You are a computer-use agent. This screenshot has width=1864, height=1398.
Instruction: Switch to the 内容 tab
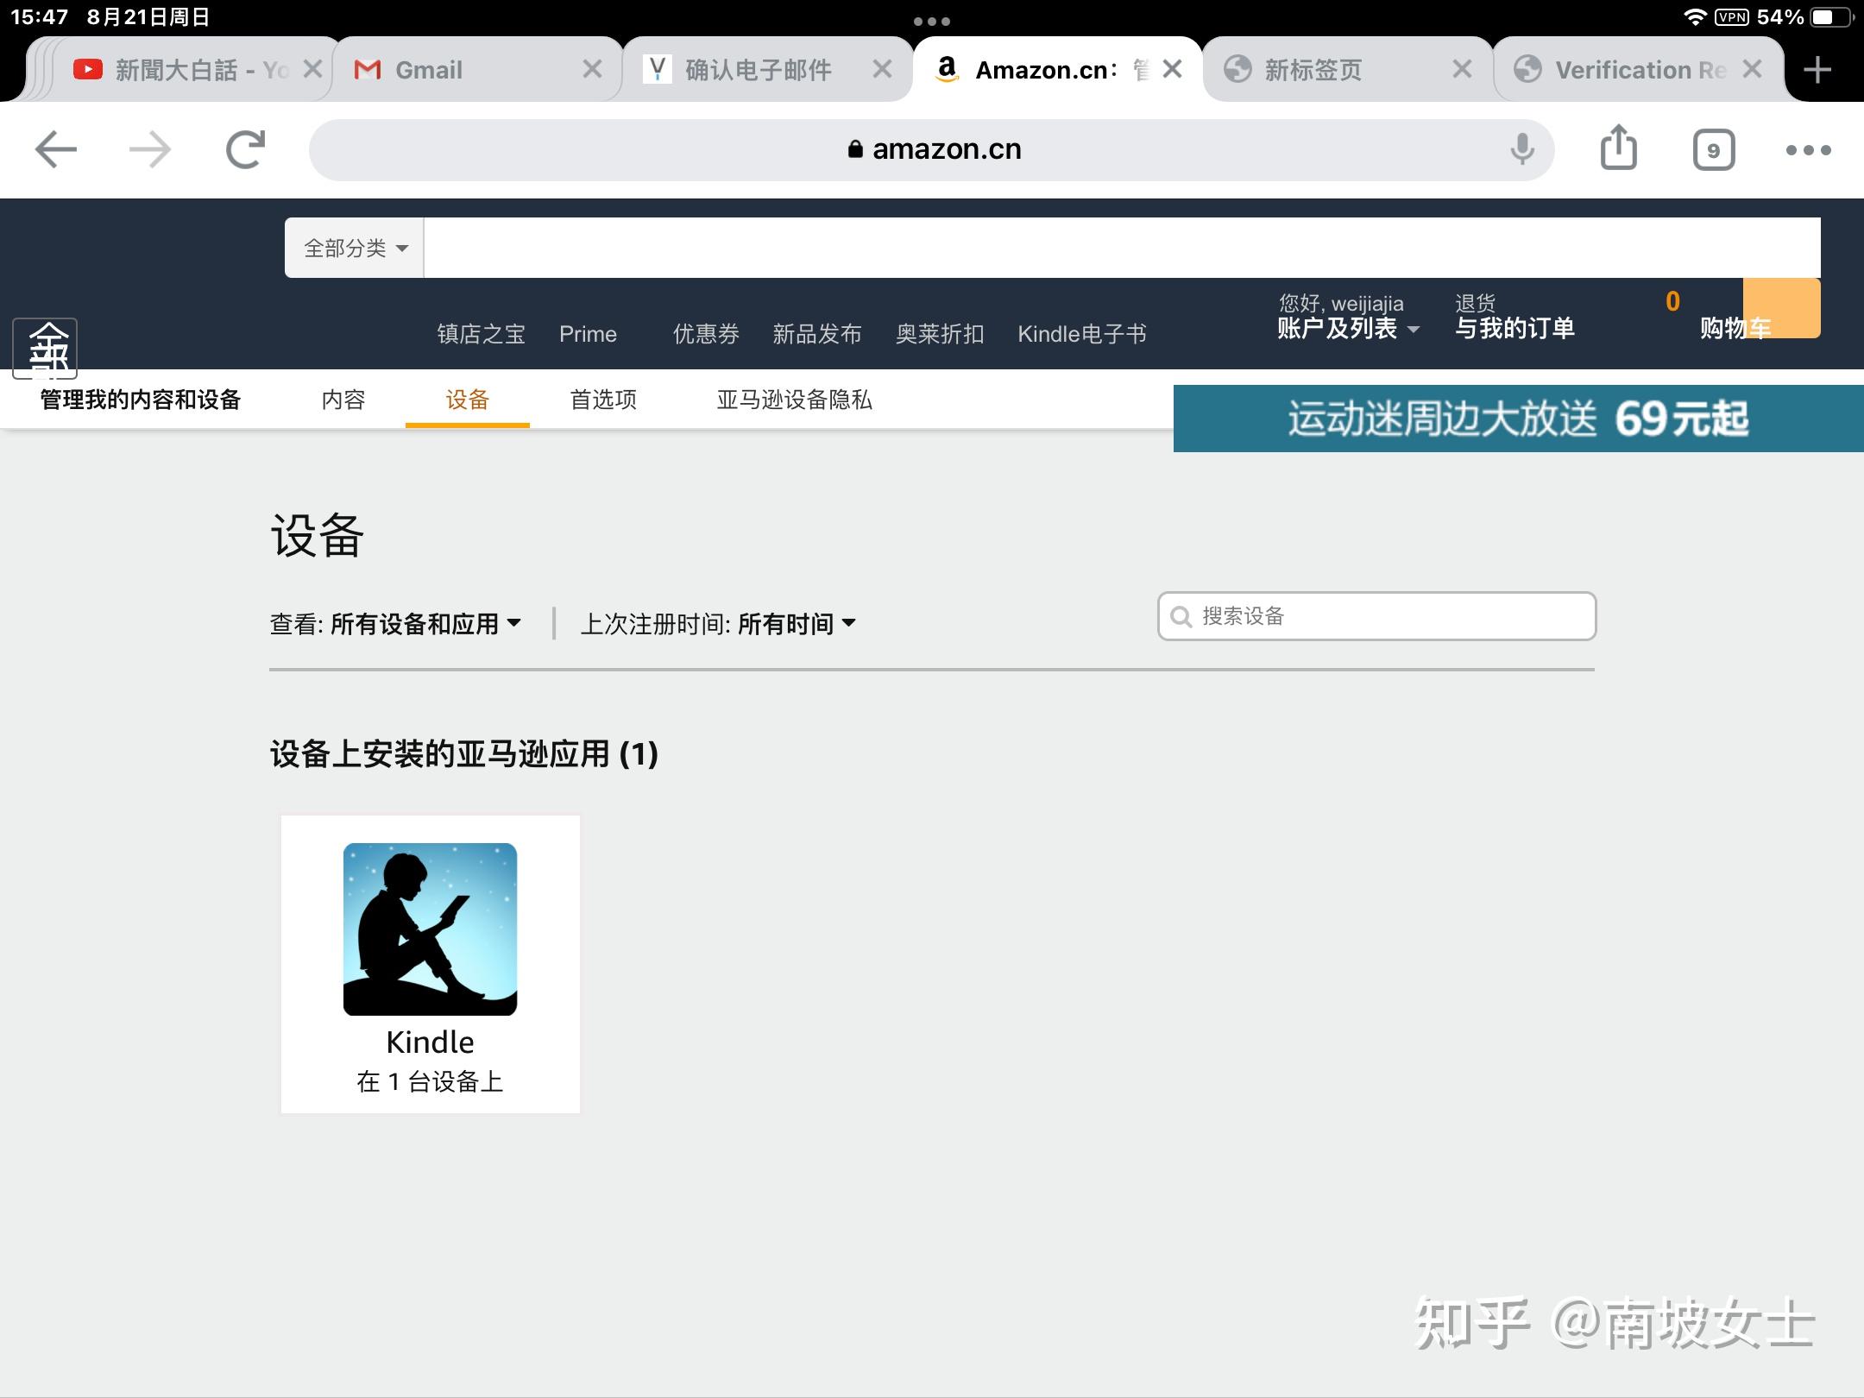(342, 400)
